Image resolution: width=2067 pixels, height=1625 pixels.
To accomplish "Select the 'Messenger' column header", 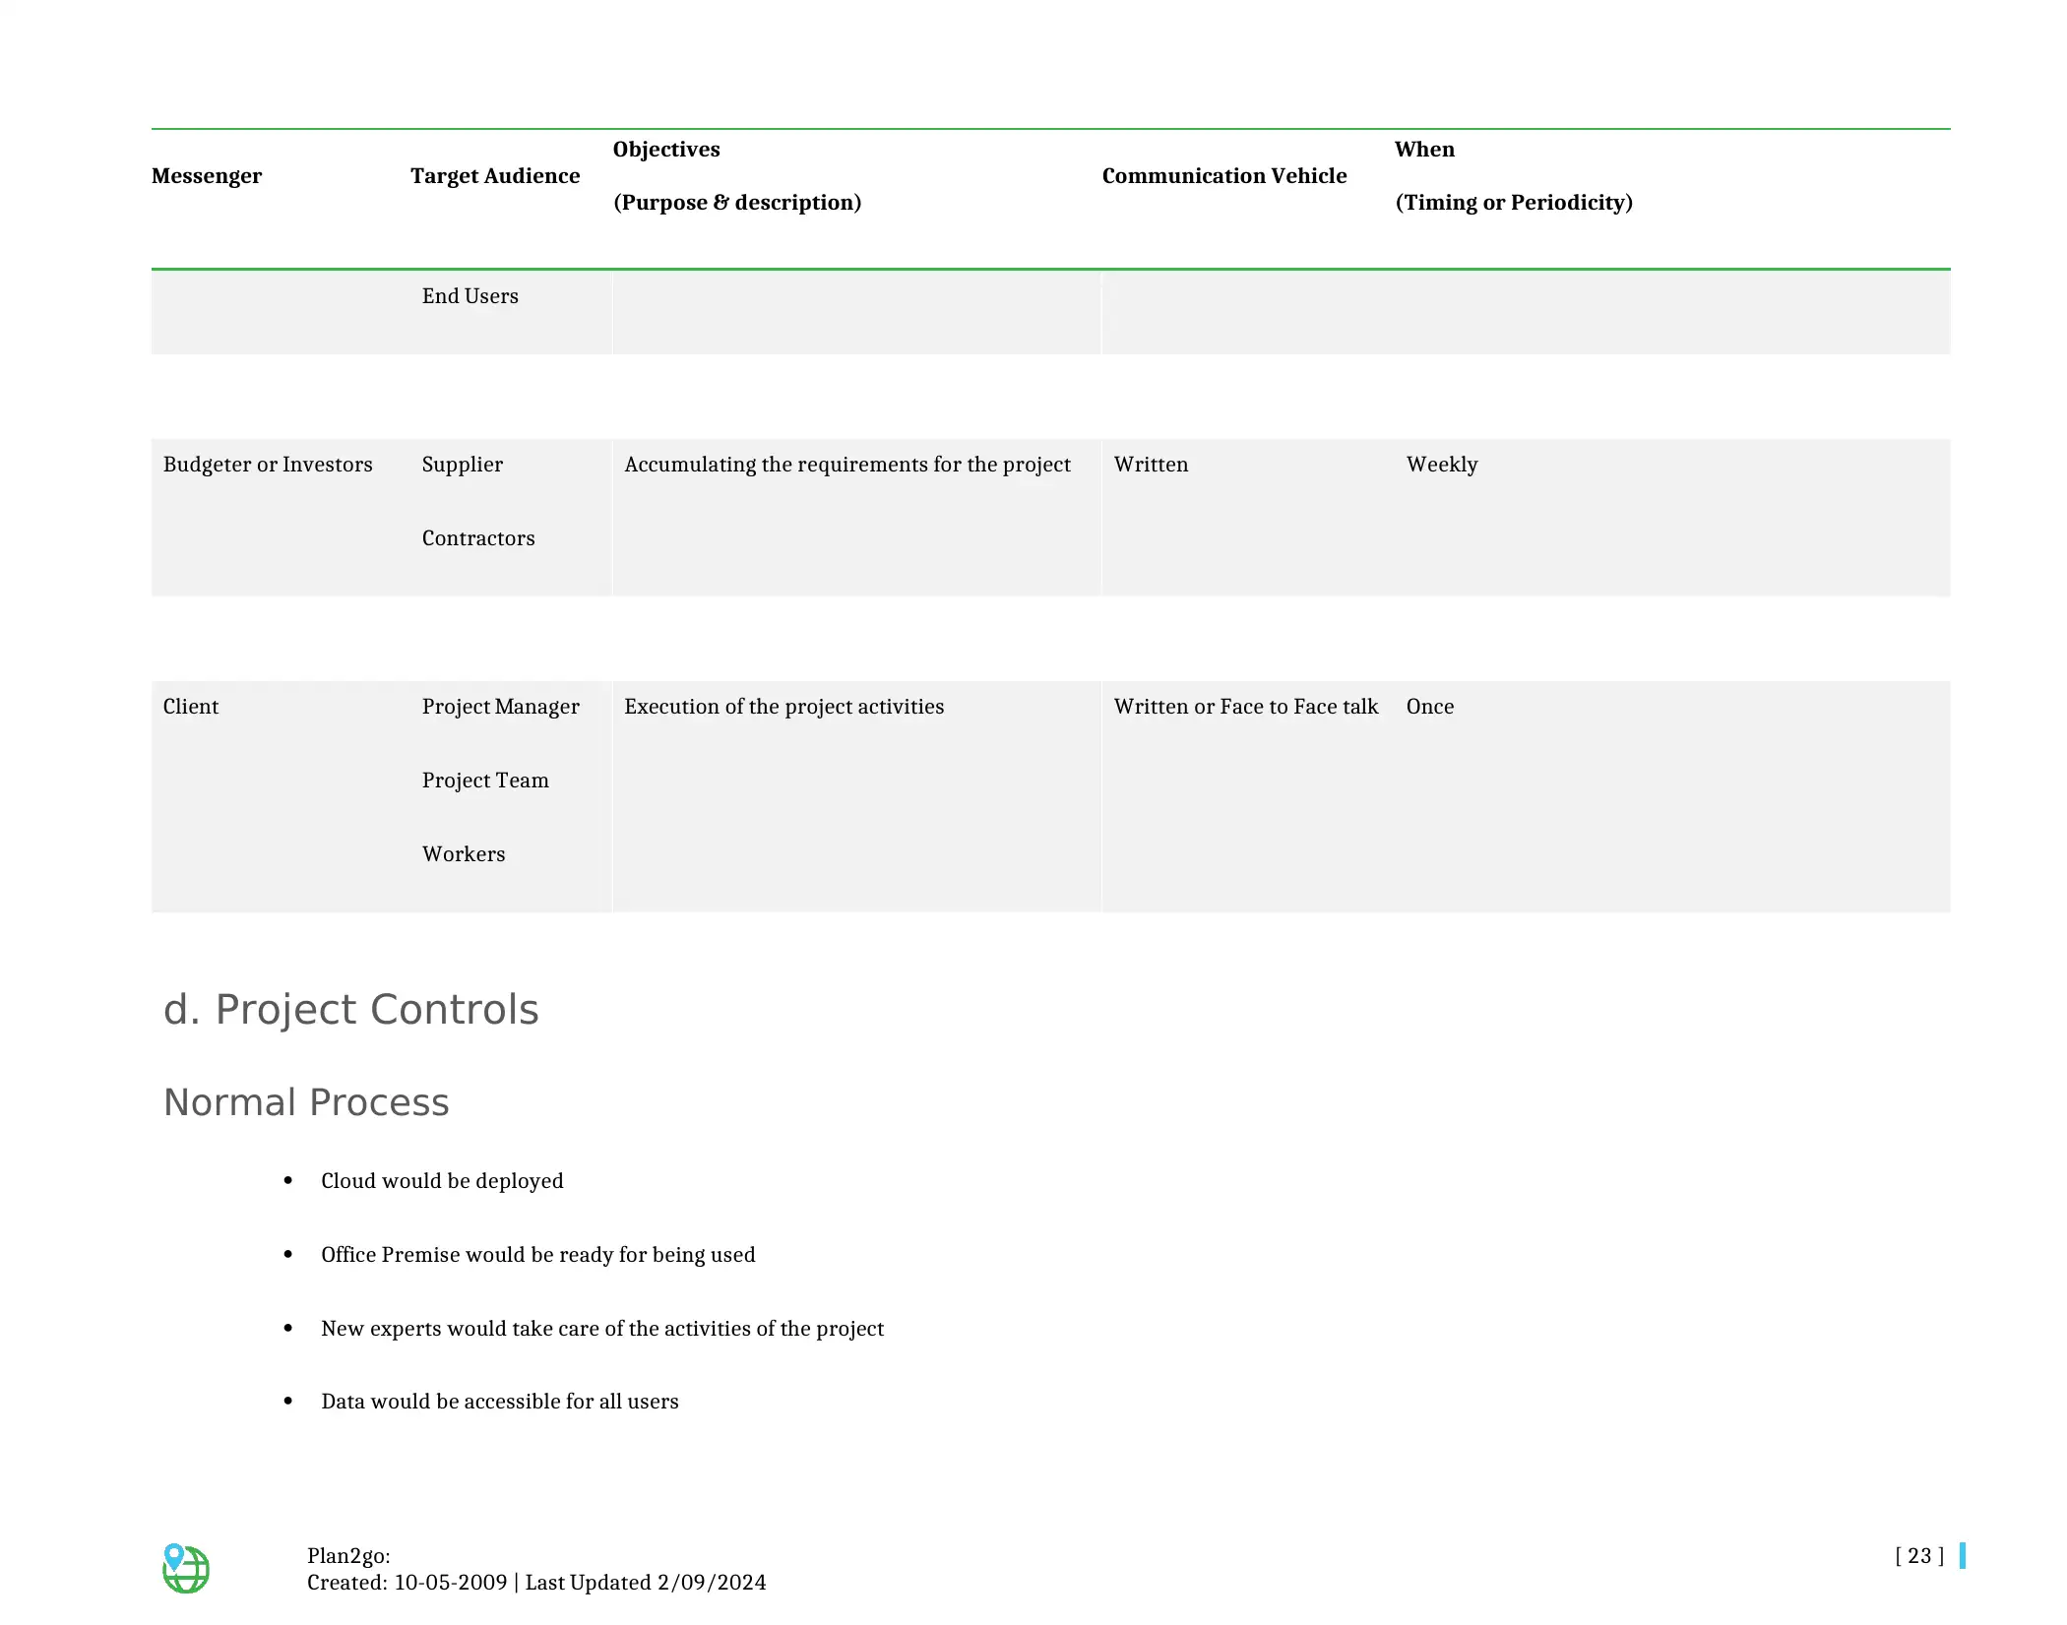I will point(207,176).
